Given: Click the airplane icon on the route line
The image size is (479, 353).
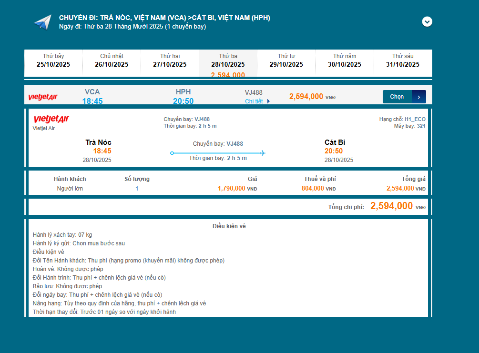Looking at the screenshot, I should [x=262, y=153].
